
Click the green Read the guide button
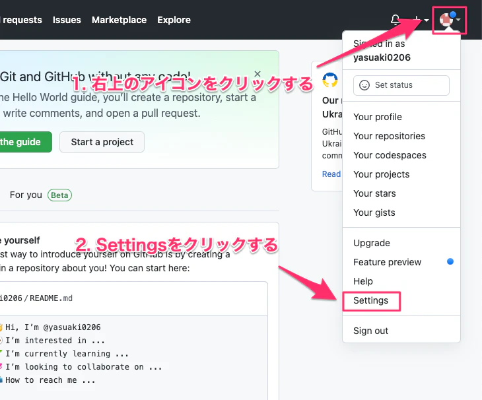click(26, 142)
